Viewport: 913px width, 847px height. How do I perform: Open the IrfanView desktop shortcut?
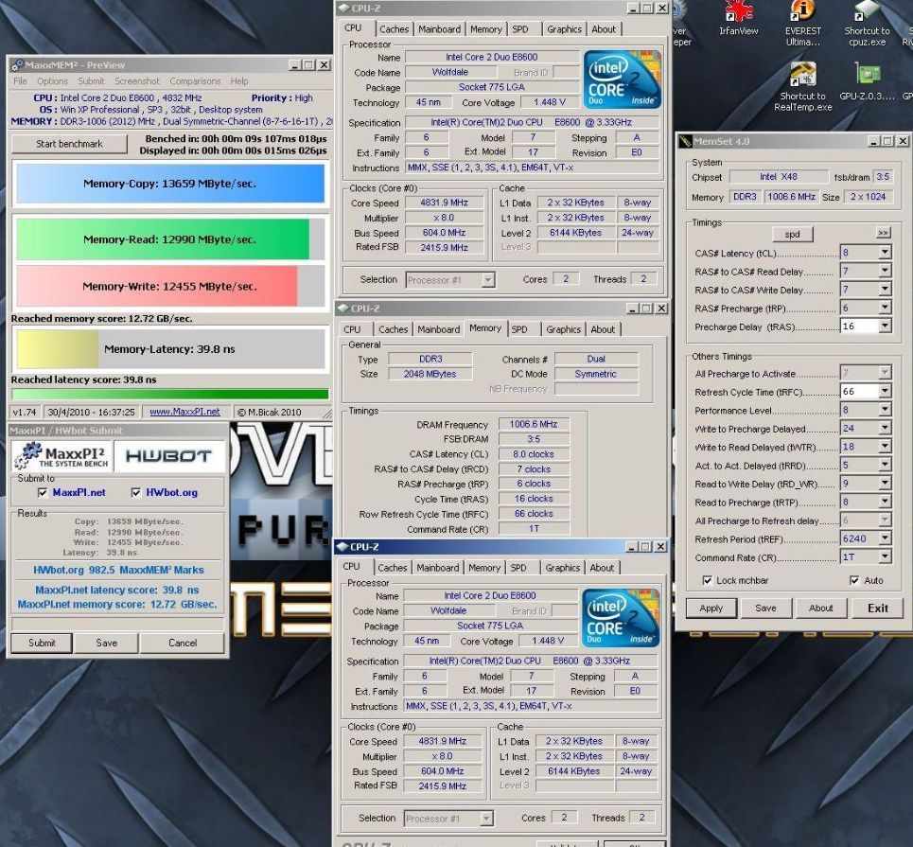(738, 18)
